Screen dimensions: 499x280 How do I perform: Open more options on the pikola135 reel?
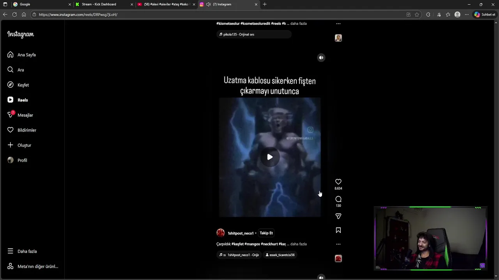point(338,23)
